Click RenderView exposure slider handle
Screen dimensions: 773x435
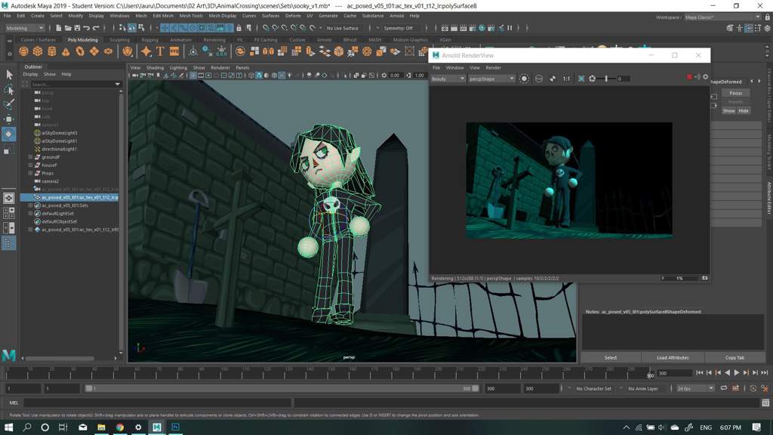click(606, 79)
